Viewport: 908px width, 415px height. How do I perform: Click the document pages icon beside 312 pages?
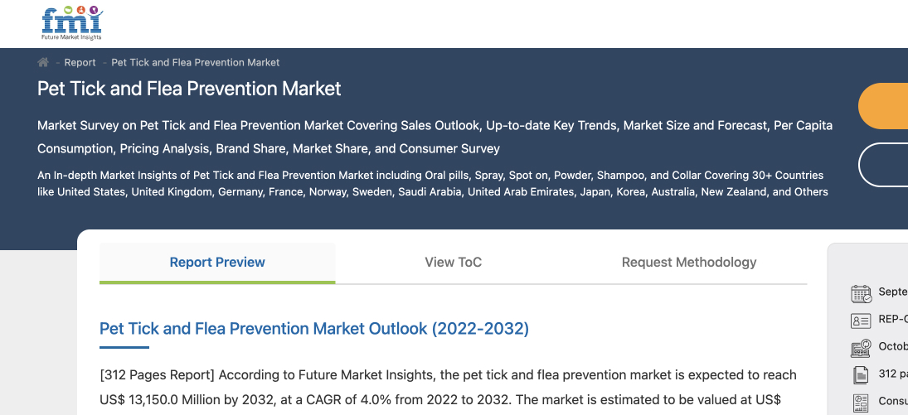point(861,375)
